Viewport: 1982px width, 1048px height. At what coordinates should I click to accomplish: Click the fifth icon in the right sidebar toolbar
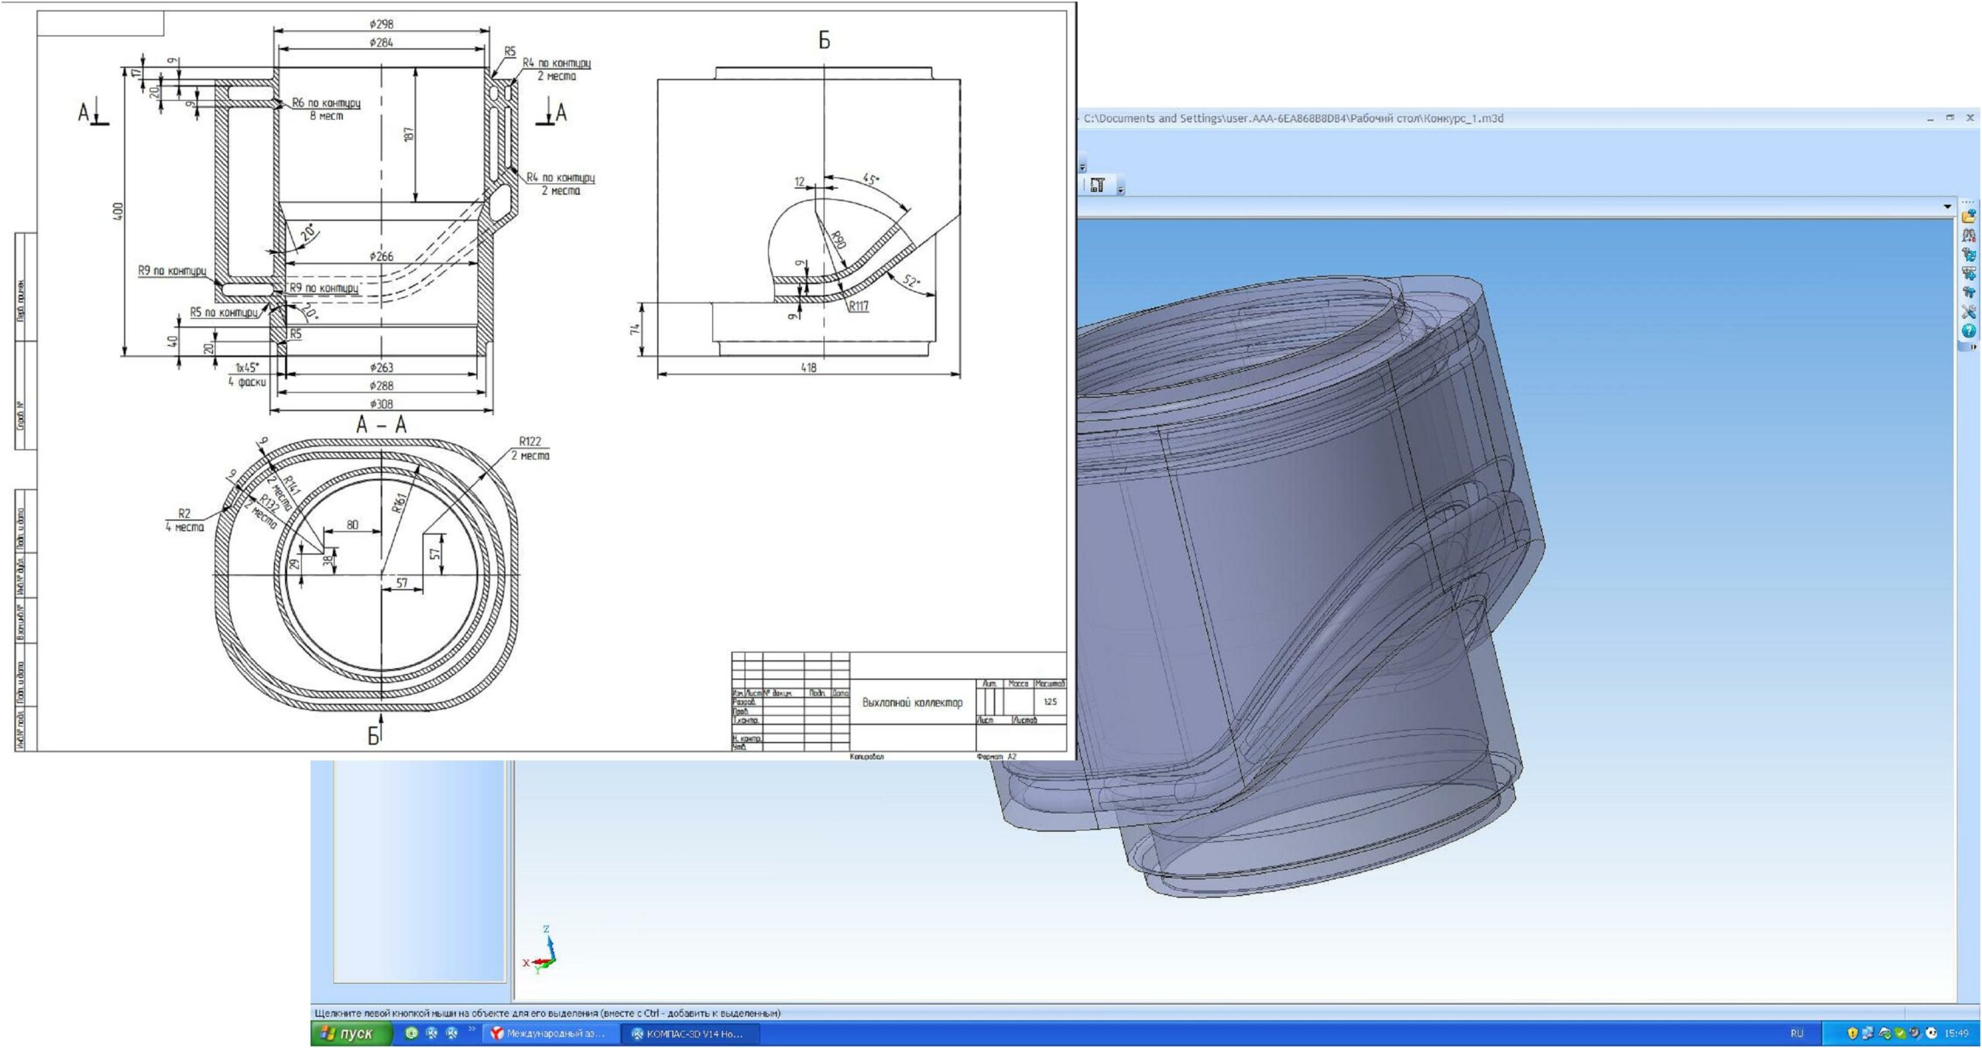1969,293
